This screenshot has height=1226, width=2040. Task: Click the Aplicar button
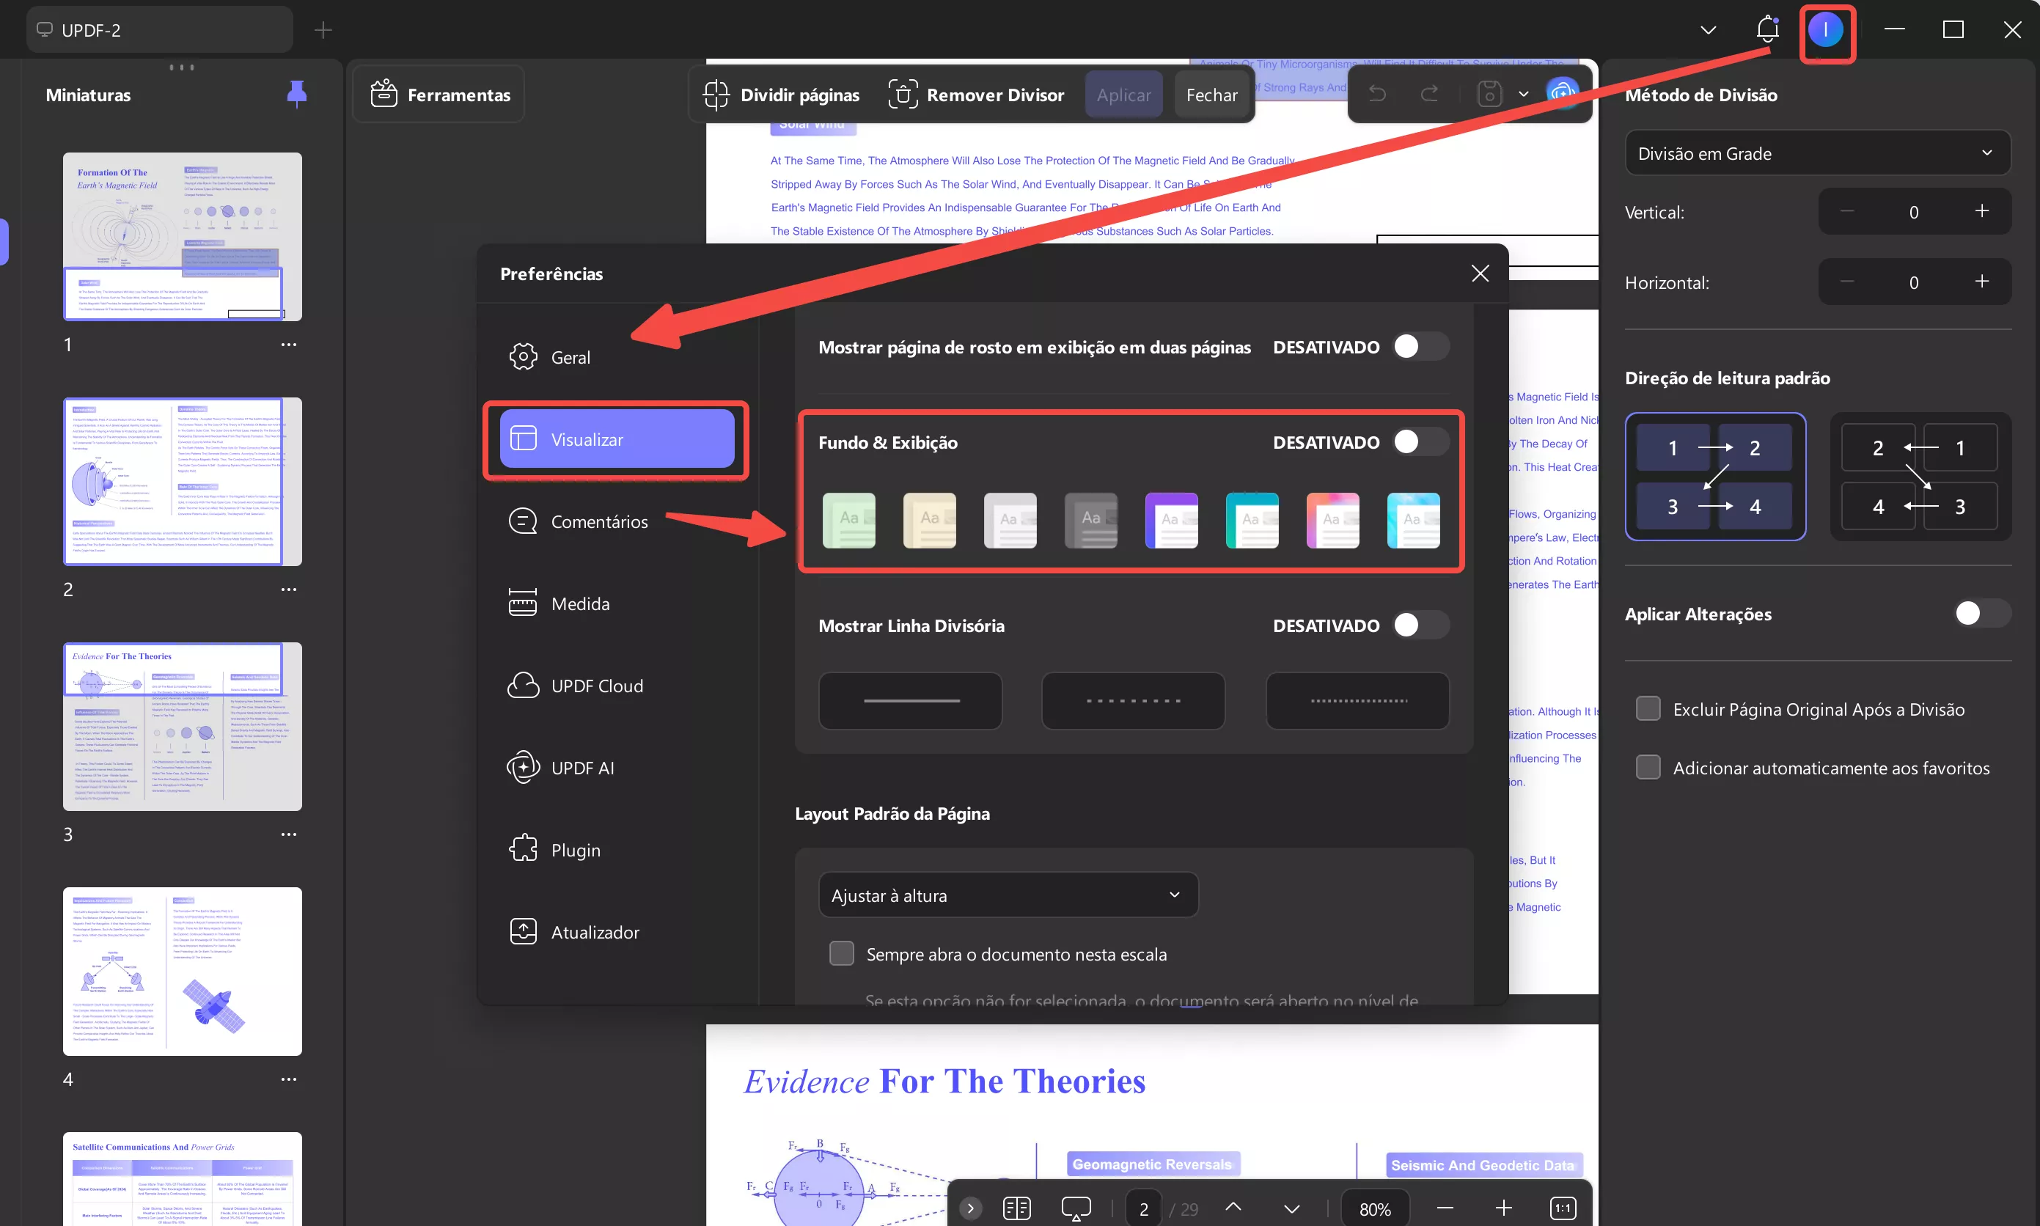coord(1123,95)
